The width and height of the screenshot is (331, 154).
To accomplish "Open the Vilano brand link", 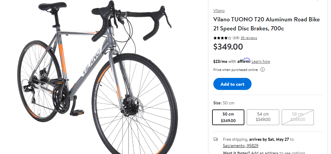I will click(x=219, y=11).
